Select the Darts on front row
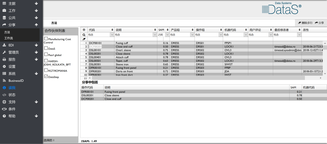327x144 pixels. pyautogui.click(x=201, y=71)
